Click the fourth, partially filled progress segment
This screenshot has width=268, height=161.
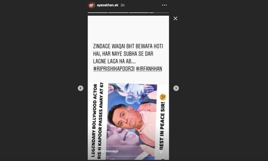pyautogui.click(x=159, y=13)
